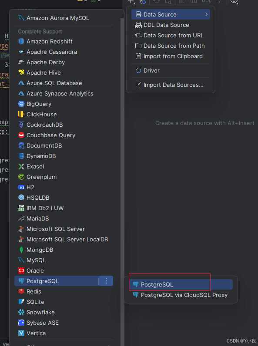The height and width of the screenshot is (346, 258).
Task: Select Import from Clipboard
Action: point(171,56)
